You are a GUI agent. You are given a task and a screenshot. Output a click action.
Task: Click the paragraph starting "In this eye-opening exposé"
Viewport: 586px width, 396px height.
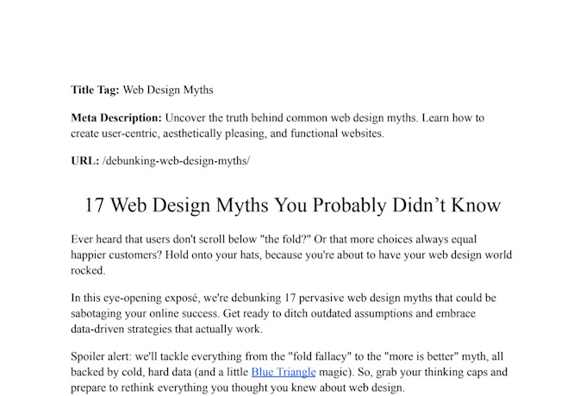pos(284,313)
